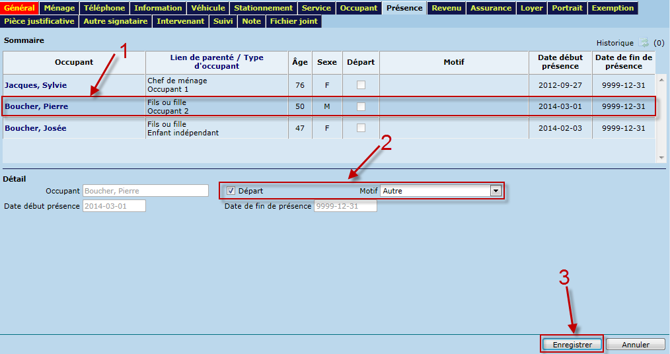
Task: Switch to the Général tab
Action: coord(20,8)
